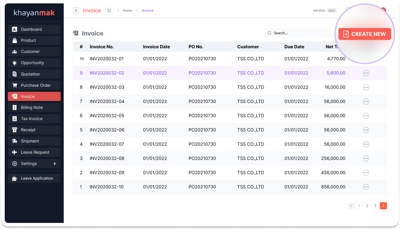
Task: Open Leave Application in sidebar
Action: click(34, 178)
